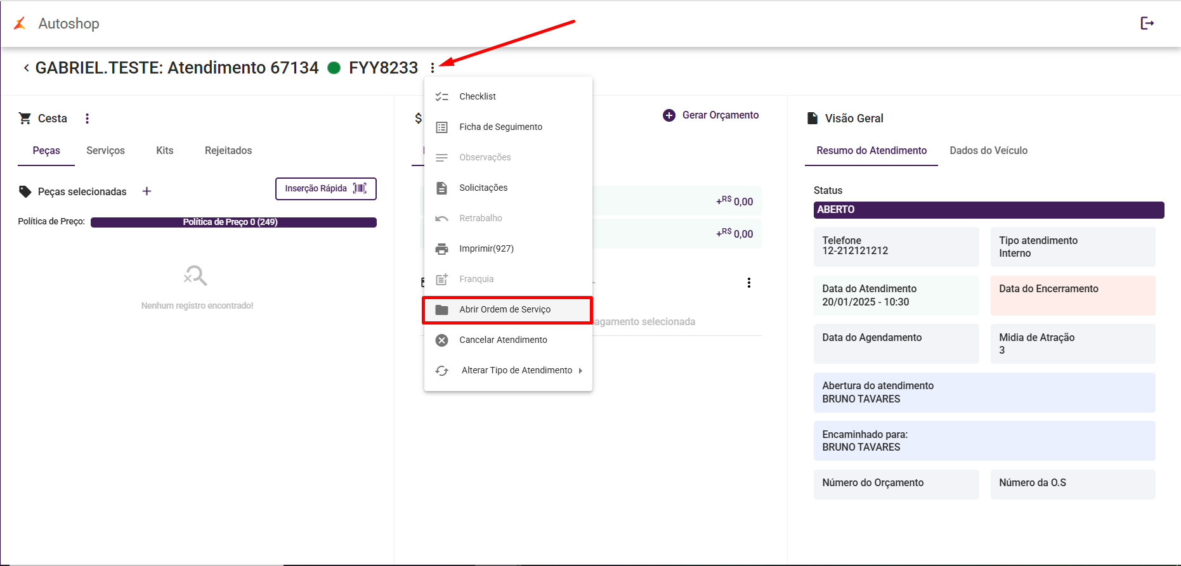Click the Política de Preço 0 bar
This screenshot has width=1181, height=566.
click(233, 222)
